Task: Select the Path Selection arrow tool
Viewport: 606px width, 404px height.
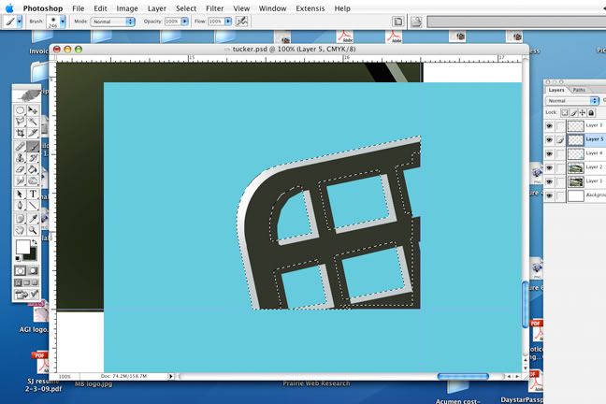Action: [x=20, y=195]
